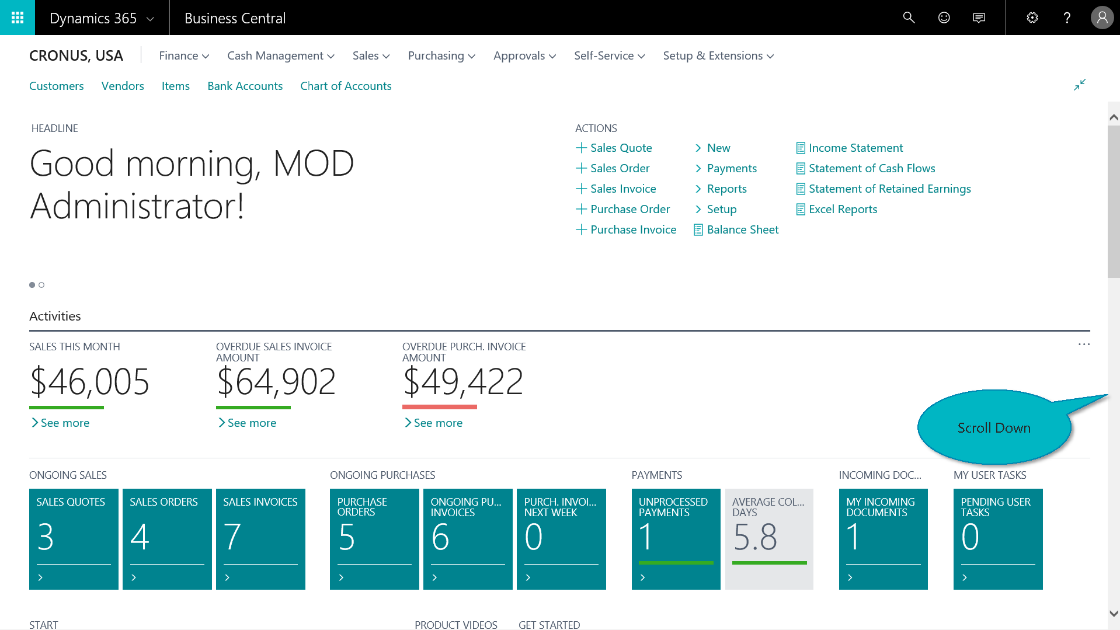Click the help question mark icon
This screenshot has height=630, width=1120.
tap(1067, 18)
